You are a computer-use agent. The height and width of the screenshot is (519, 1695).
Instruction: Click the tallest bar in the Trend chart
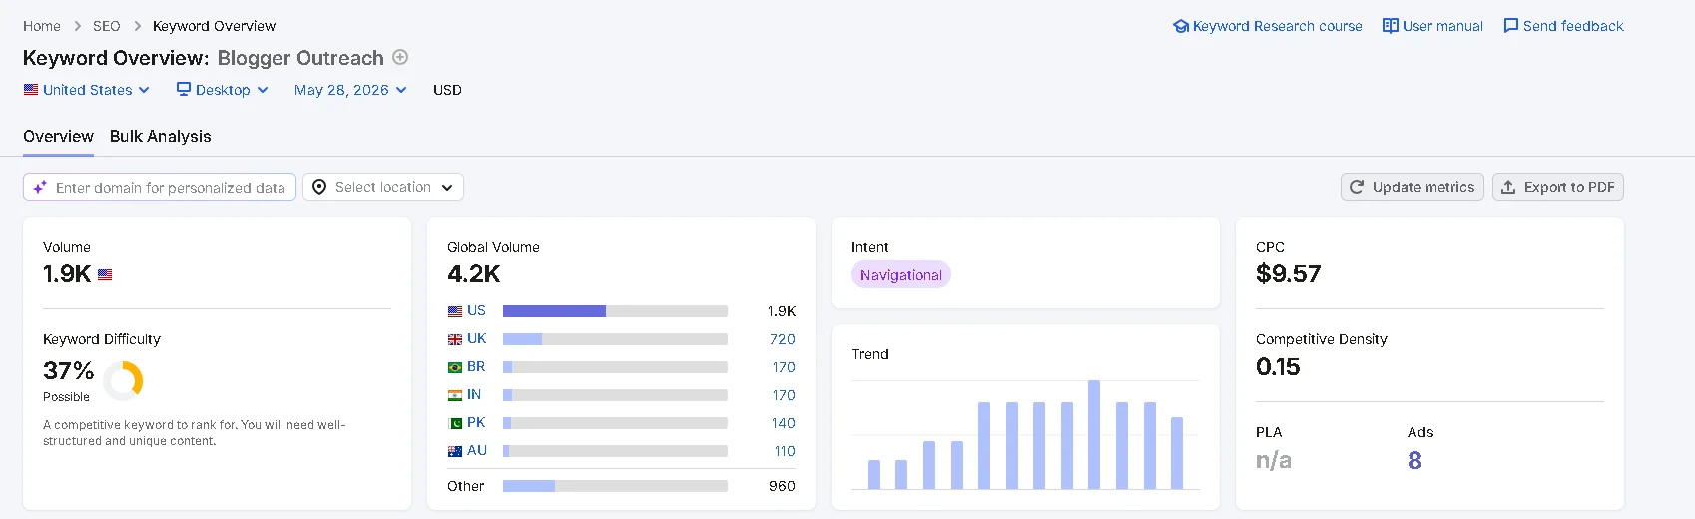pyautogui.click(x=1094, y=434)
